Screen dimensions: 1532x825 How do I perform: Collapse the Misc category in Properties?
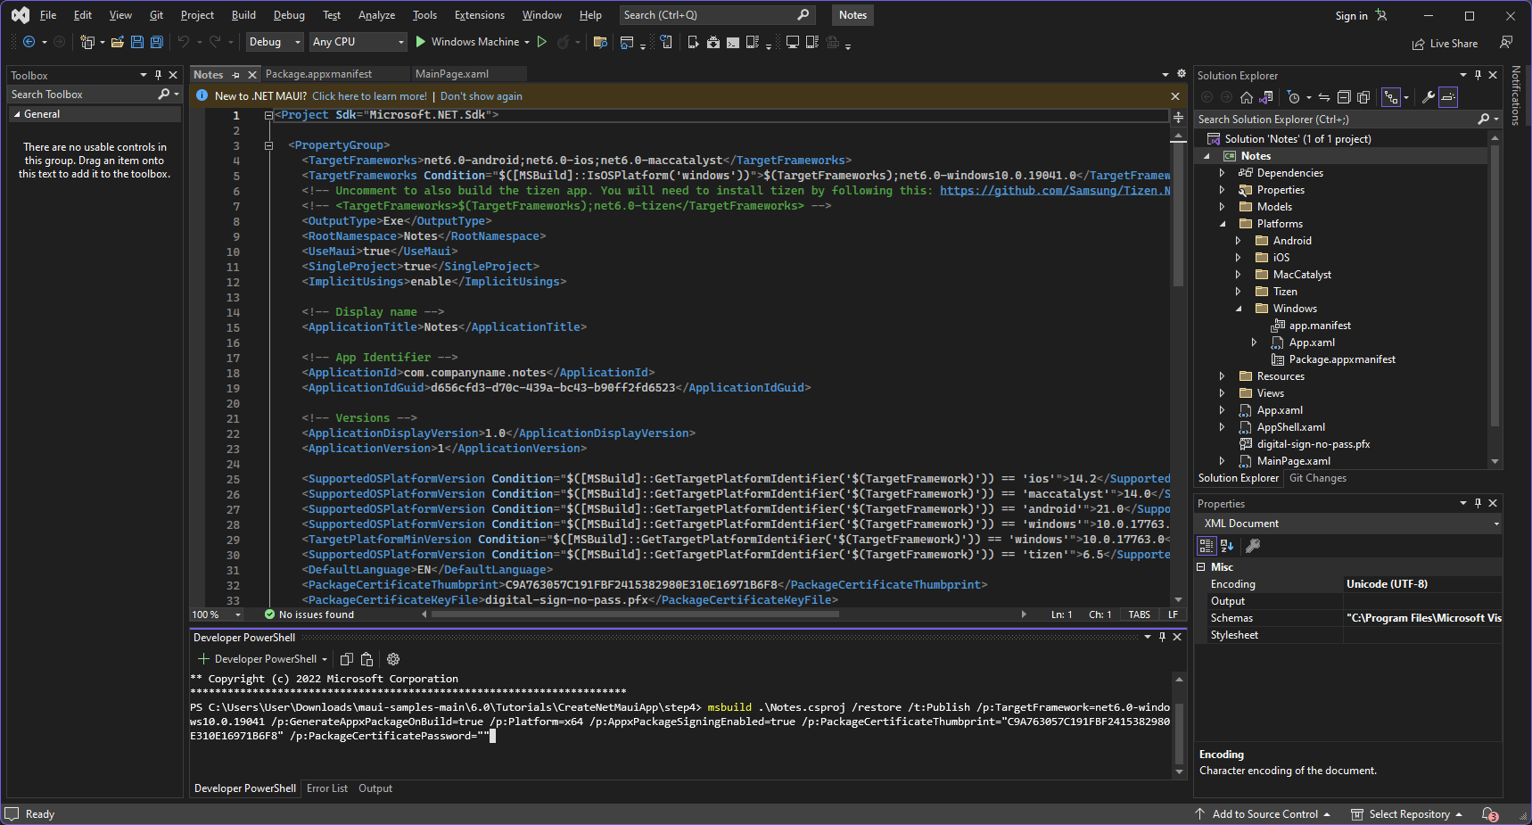(x=1201, y=567)
